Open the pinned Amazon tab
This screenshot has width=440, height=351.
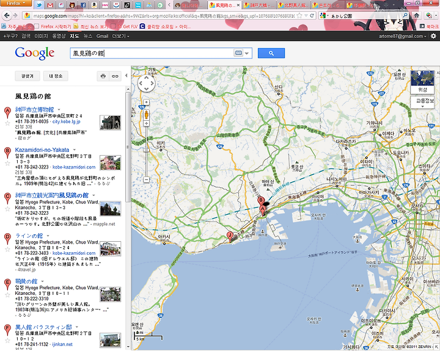click(94, 5)
